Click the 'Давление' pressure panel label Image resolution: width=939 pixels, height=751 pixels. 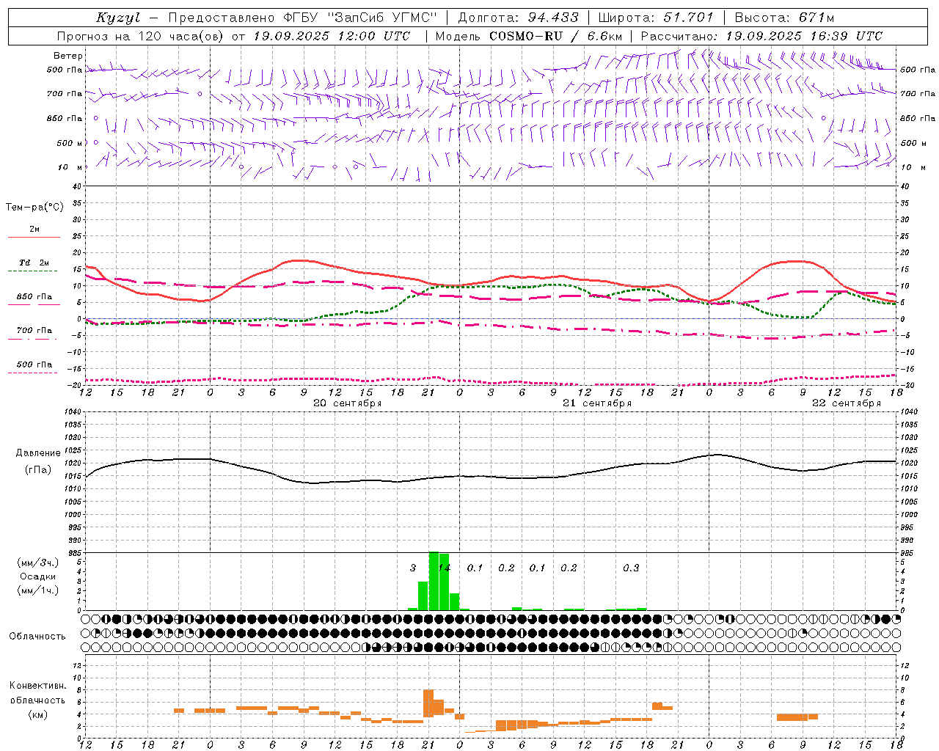point(38,453)
